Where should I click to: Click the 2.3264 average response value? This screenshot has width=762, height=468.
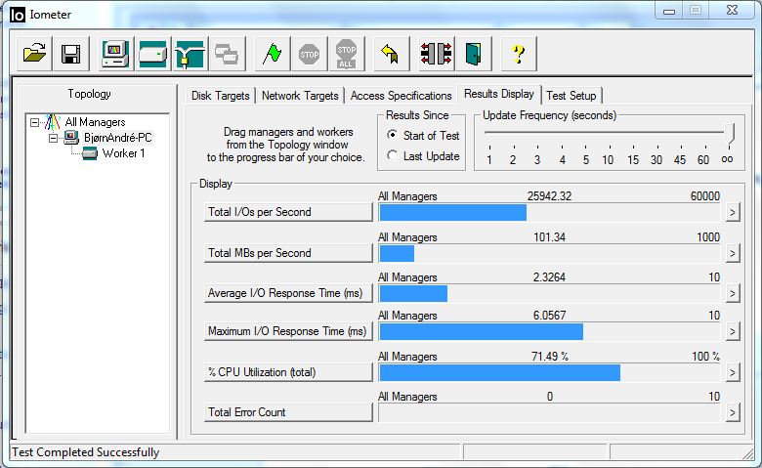click(x=550, y=277)
